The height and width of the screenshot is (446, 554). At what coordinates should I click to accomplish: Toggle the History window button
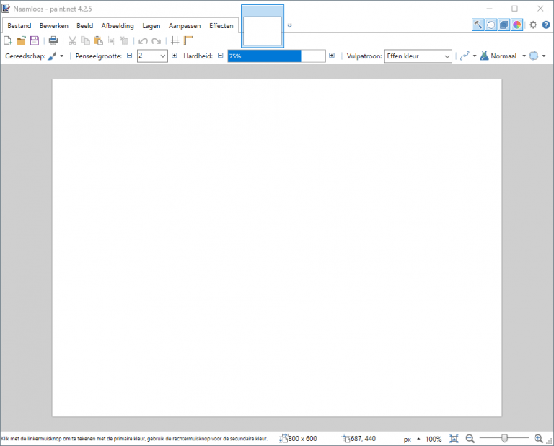coord(491,25)
